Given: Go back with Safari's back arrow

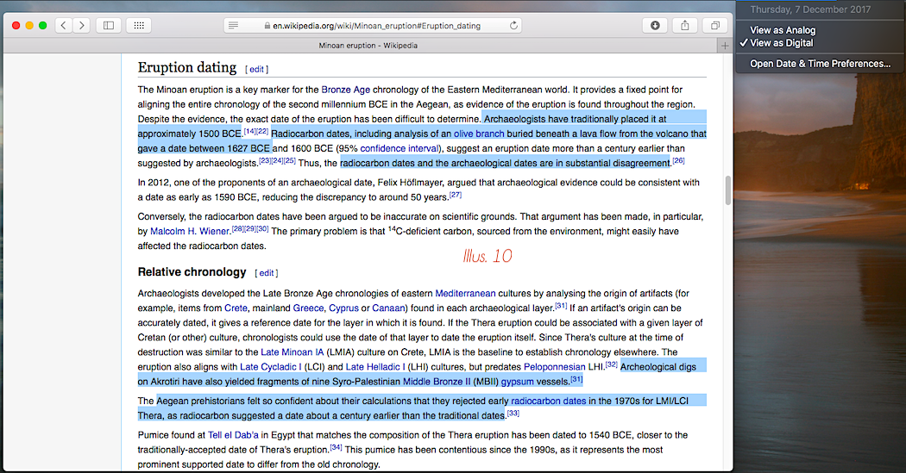Looking at the screenshot, I should pos(64,25).
